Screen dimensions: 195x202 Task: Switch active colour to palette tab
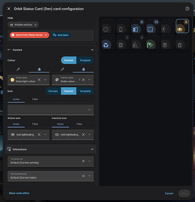coord(39,69)
